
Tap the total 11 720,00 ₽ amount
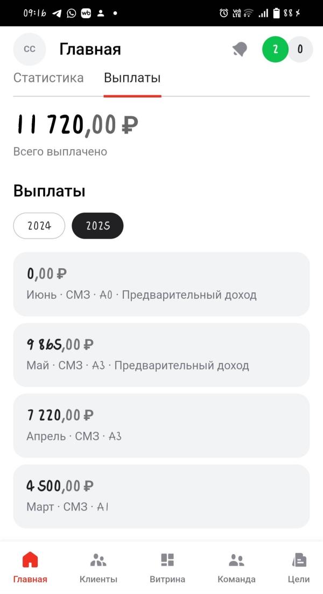(x=77, y=124)
